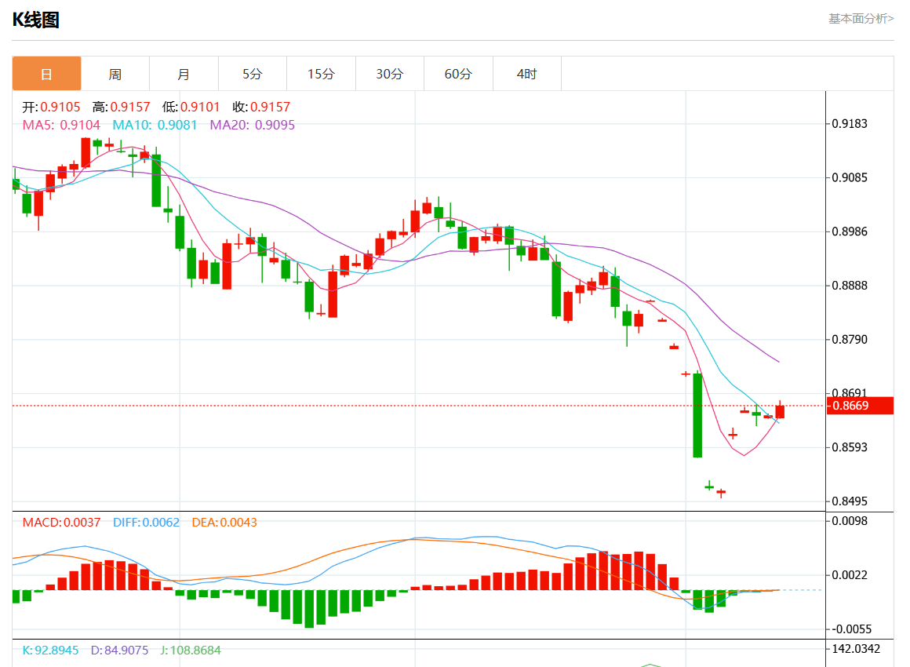Image resolution: width=910 pixels, height=667 pixels.
Task: Open the 5分 timeframe tab
Action: pos(253,74)
